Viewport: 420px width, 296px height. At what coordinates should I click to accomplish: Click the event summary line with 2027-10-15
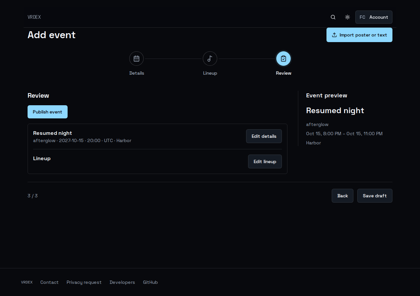[x=82, y=140]
